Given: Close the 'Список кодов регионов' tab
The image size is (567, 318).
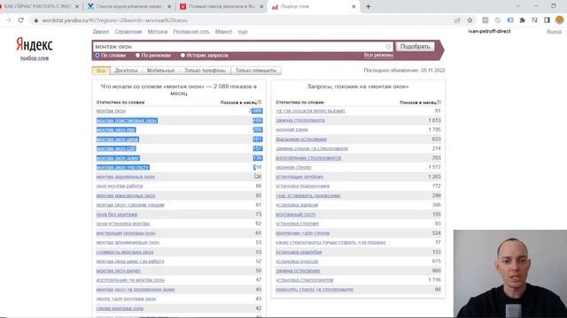Looking at the screenshot, I should coord(169,6).
